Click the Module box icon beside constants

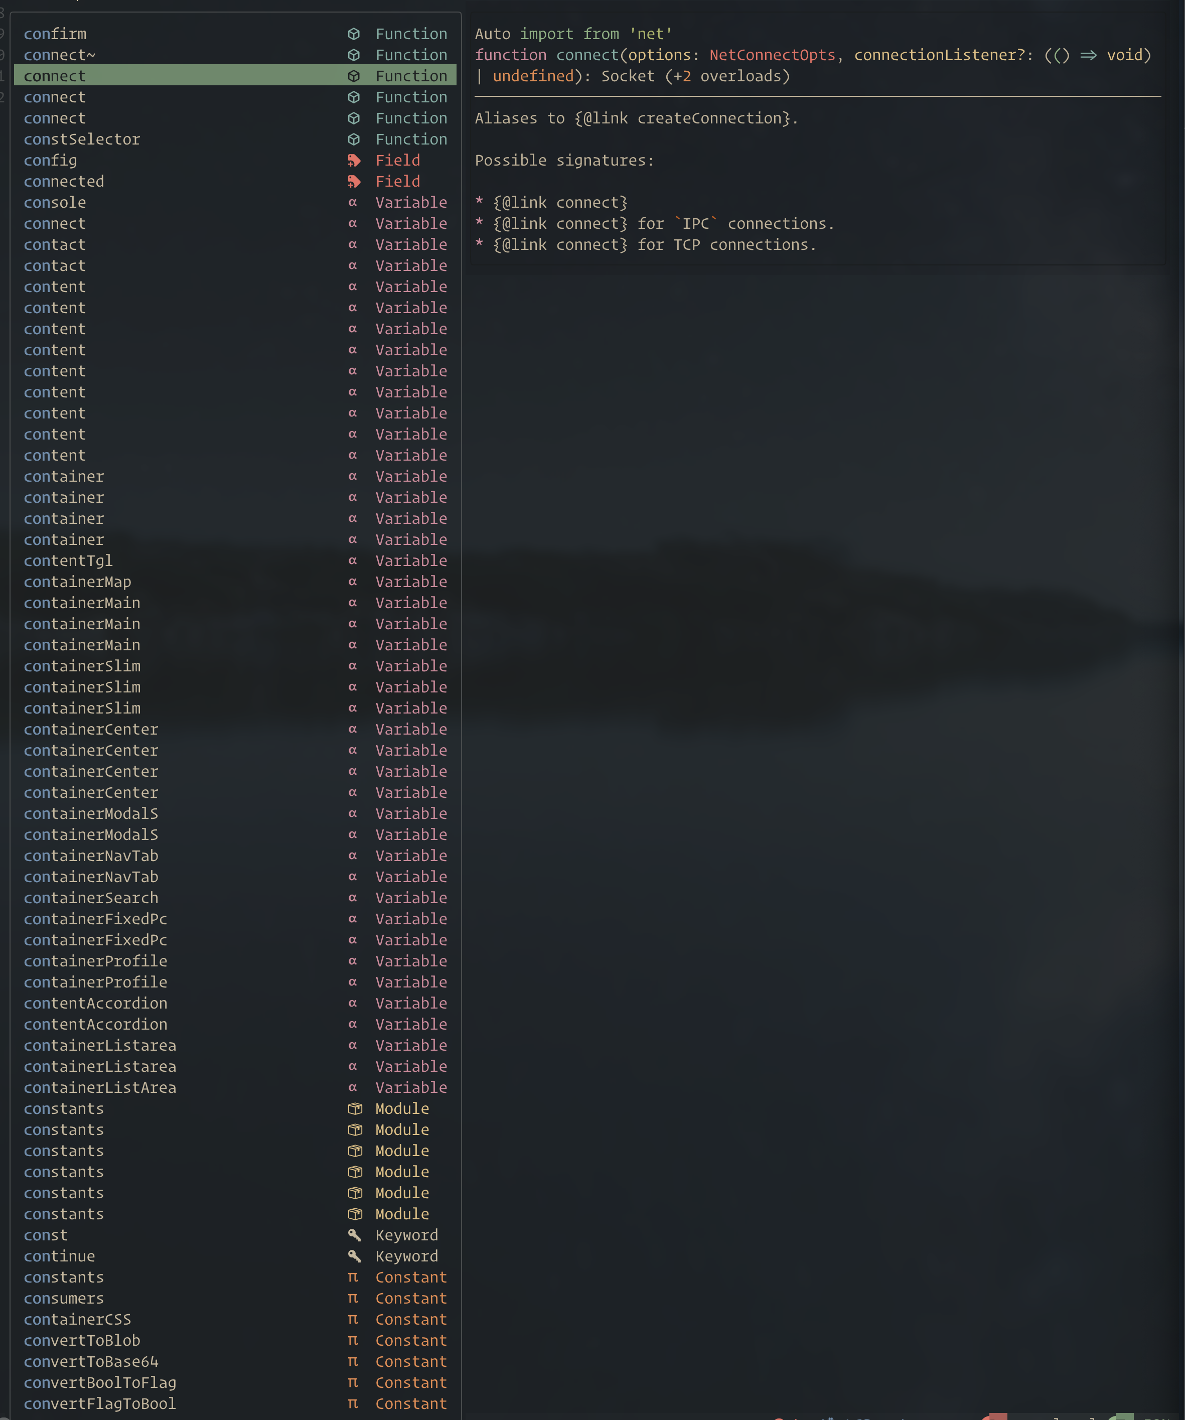click(x=353, y=1108)
